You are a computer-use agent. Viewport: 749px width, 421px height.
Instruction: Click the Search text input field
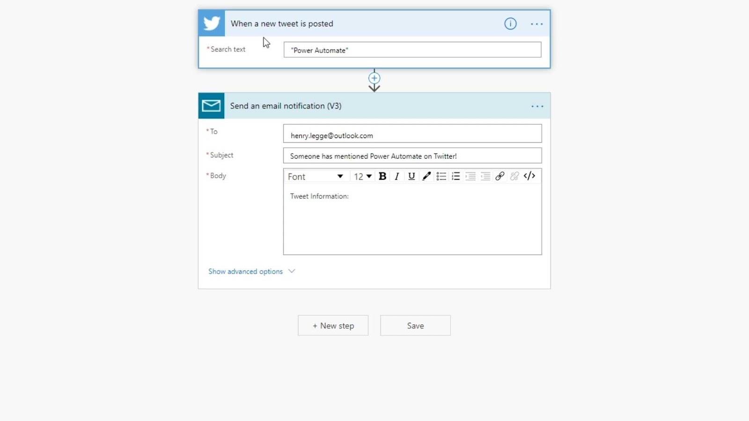(412, 50)
